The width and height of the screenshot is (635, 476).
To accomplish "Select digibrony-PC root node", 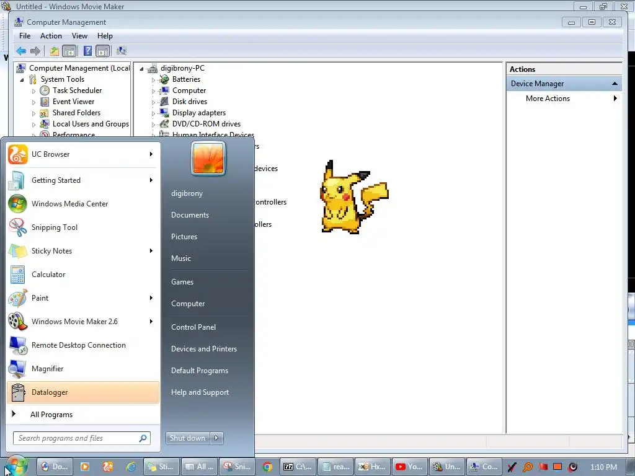I will 182,68.
